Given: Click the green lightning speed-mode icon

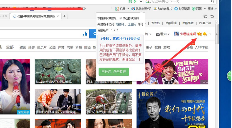Looking at the screenshot, I should 135,1.
